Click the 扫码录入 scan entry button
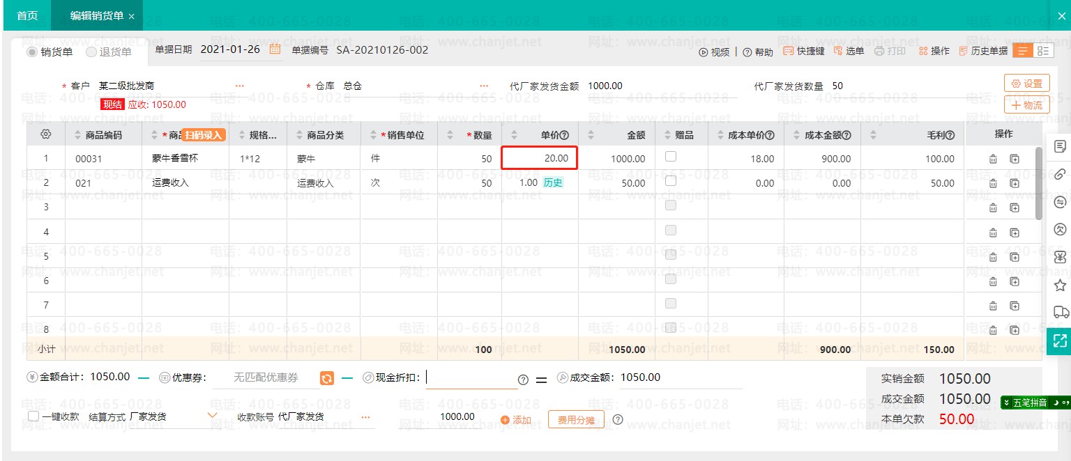 click(204, 135)
